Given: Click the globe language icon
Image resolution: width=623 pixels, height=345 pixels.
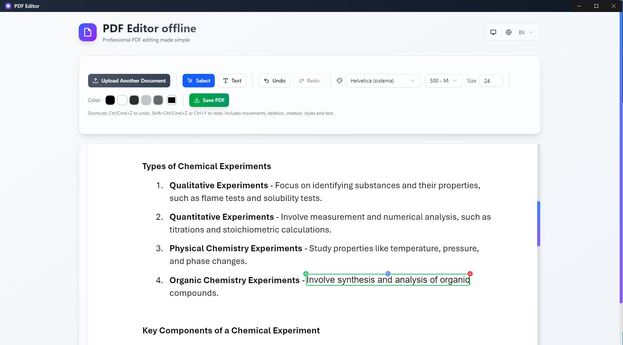Looking at the screenshot, I should pyautogui.click(x=509, y=32).
